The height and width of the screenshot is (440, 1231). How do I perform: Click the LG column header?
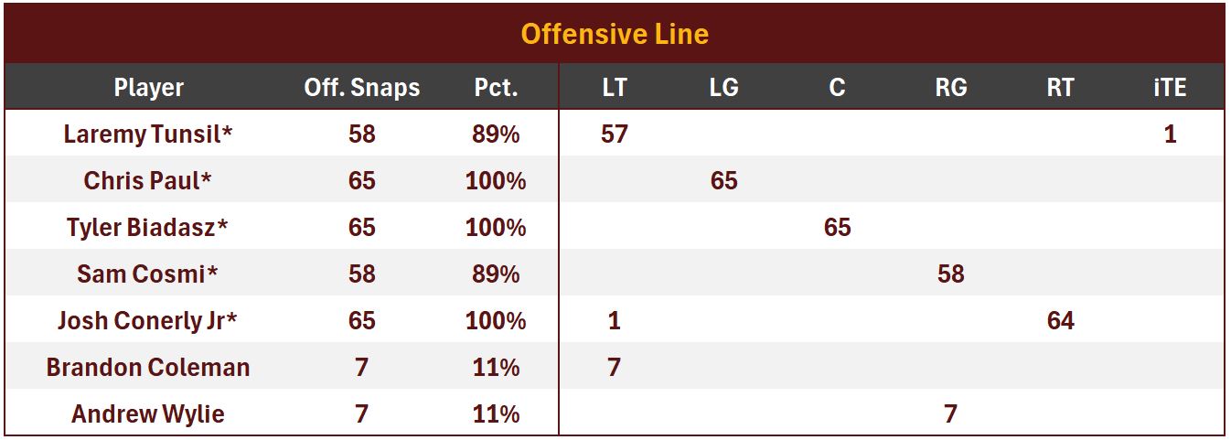(723, 88)
